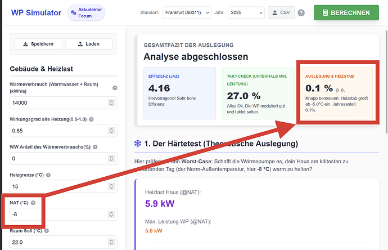Click the help icon beside Raum Soll (°C)
The width and height of the screenshot is (388, 250).
point(47,231)
